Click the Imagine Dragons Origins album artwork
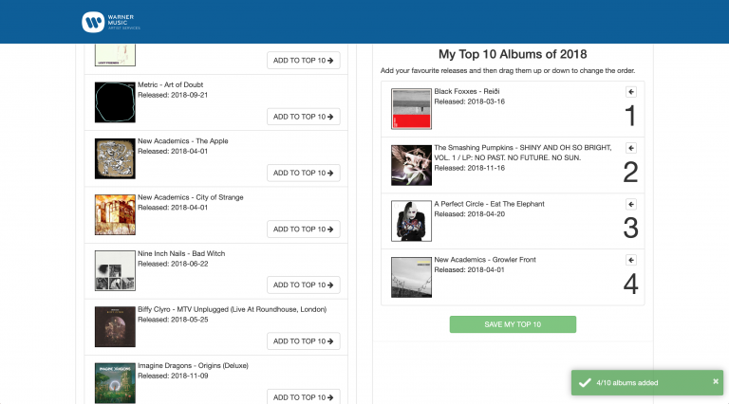Viewport: 729px width, 404px height. click(115, 383)
